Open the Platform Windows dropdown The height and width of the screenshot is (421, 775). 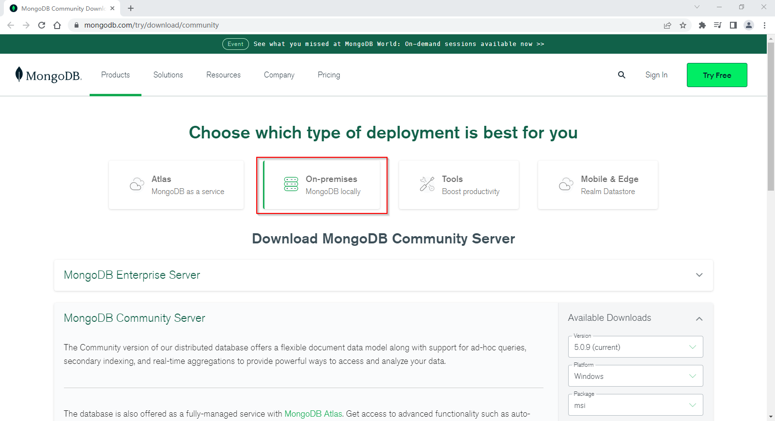tap(635, 376)
